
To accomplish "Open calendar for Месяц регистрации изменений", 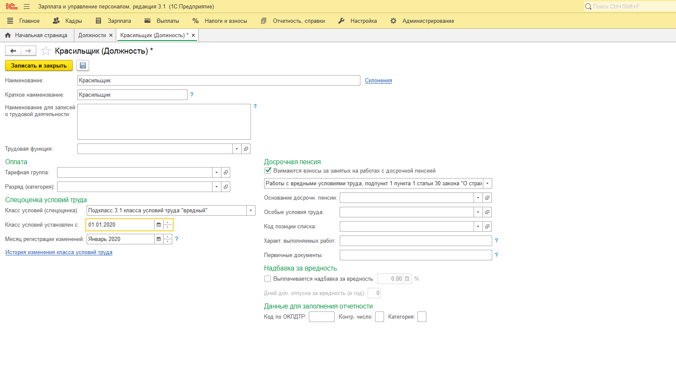I will click(x=158, y=239).
